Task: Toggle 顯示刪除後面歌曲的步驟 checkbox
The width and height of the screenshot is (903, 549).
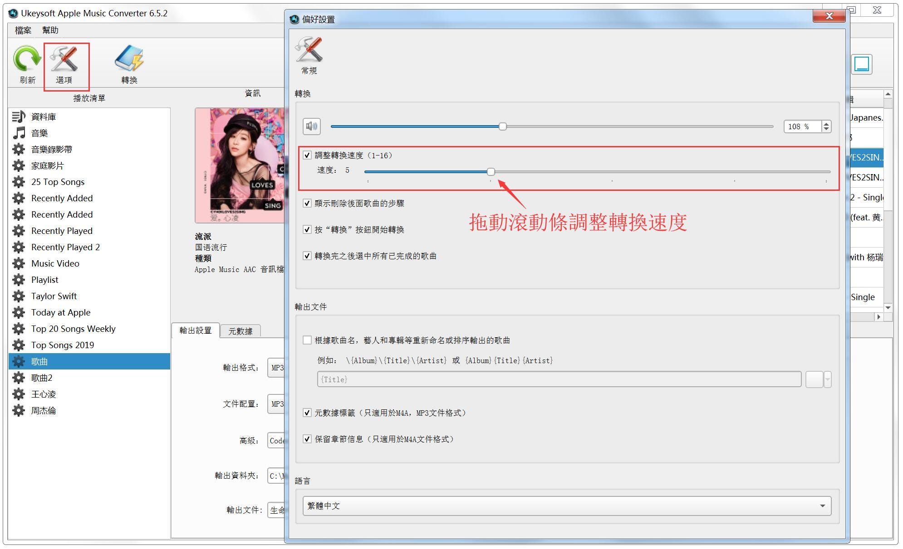Action: [x=307, y=203]
